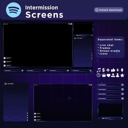
Task: Select the lightning bolt icon
Action: (x=118, y=70)
